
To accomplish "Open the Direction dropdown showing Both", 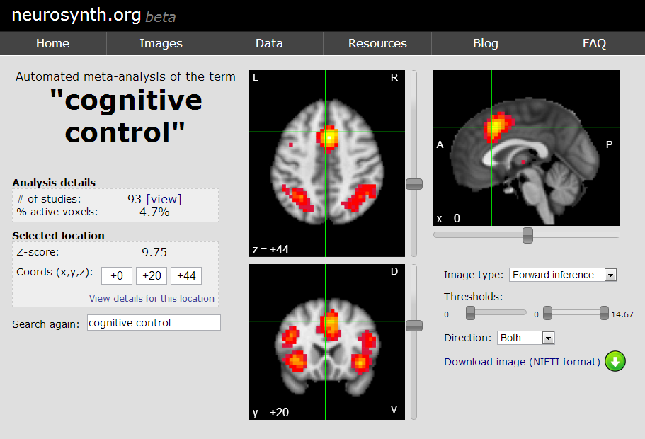I will click(547, 338).
